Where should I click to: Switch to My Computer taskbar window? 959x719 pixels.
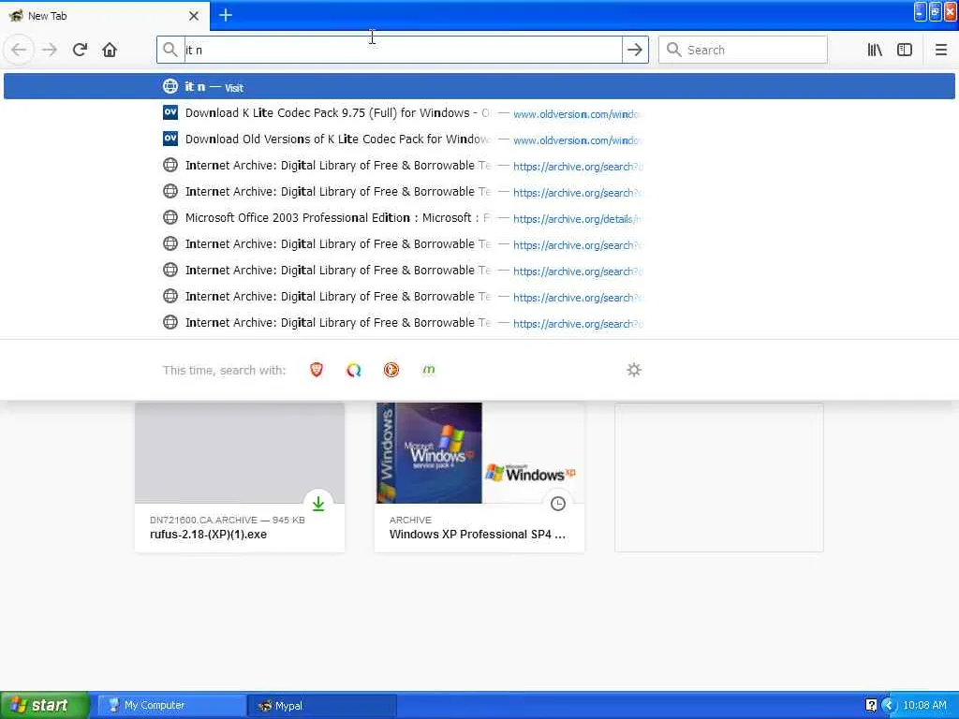coord(171,705)
